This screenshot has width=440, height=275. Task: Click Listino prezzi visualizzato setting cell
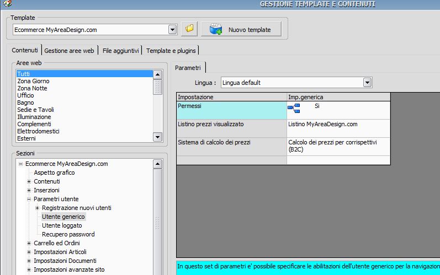click(232, 128)
